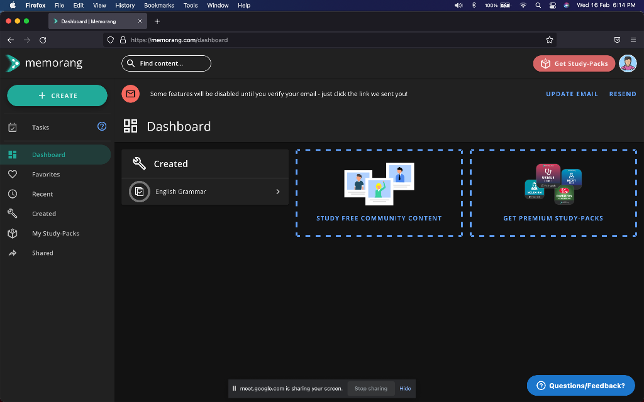644x402 pixels.
Task: Open the Firefox hamburger menu
Action: click(633, 40)
